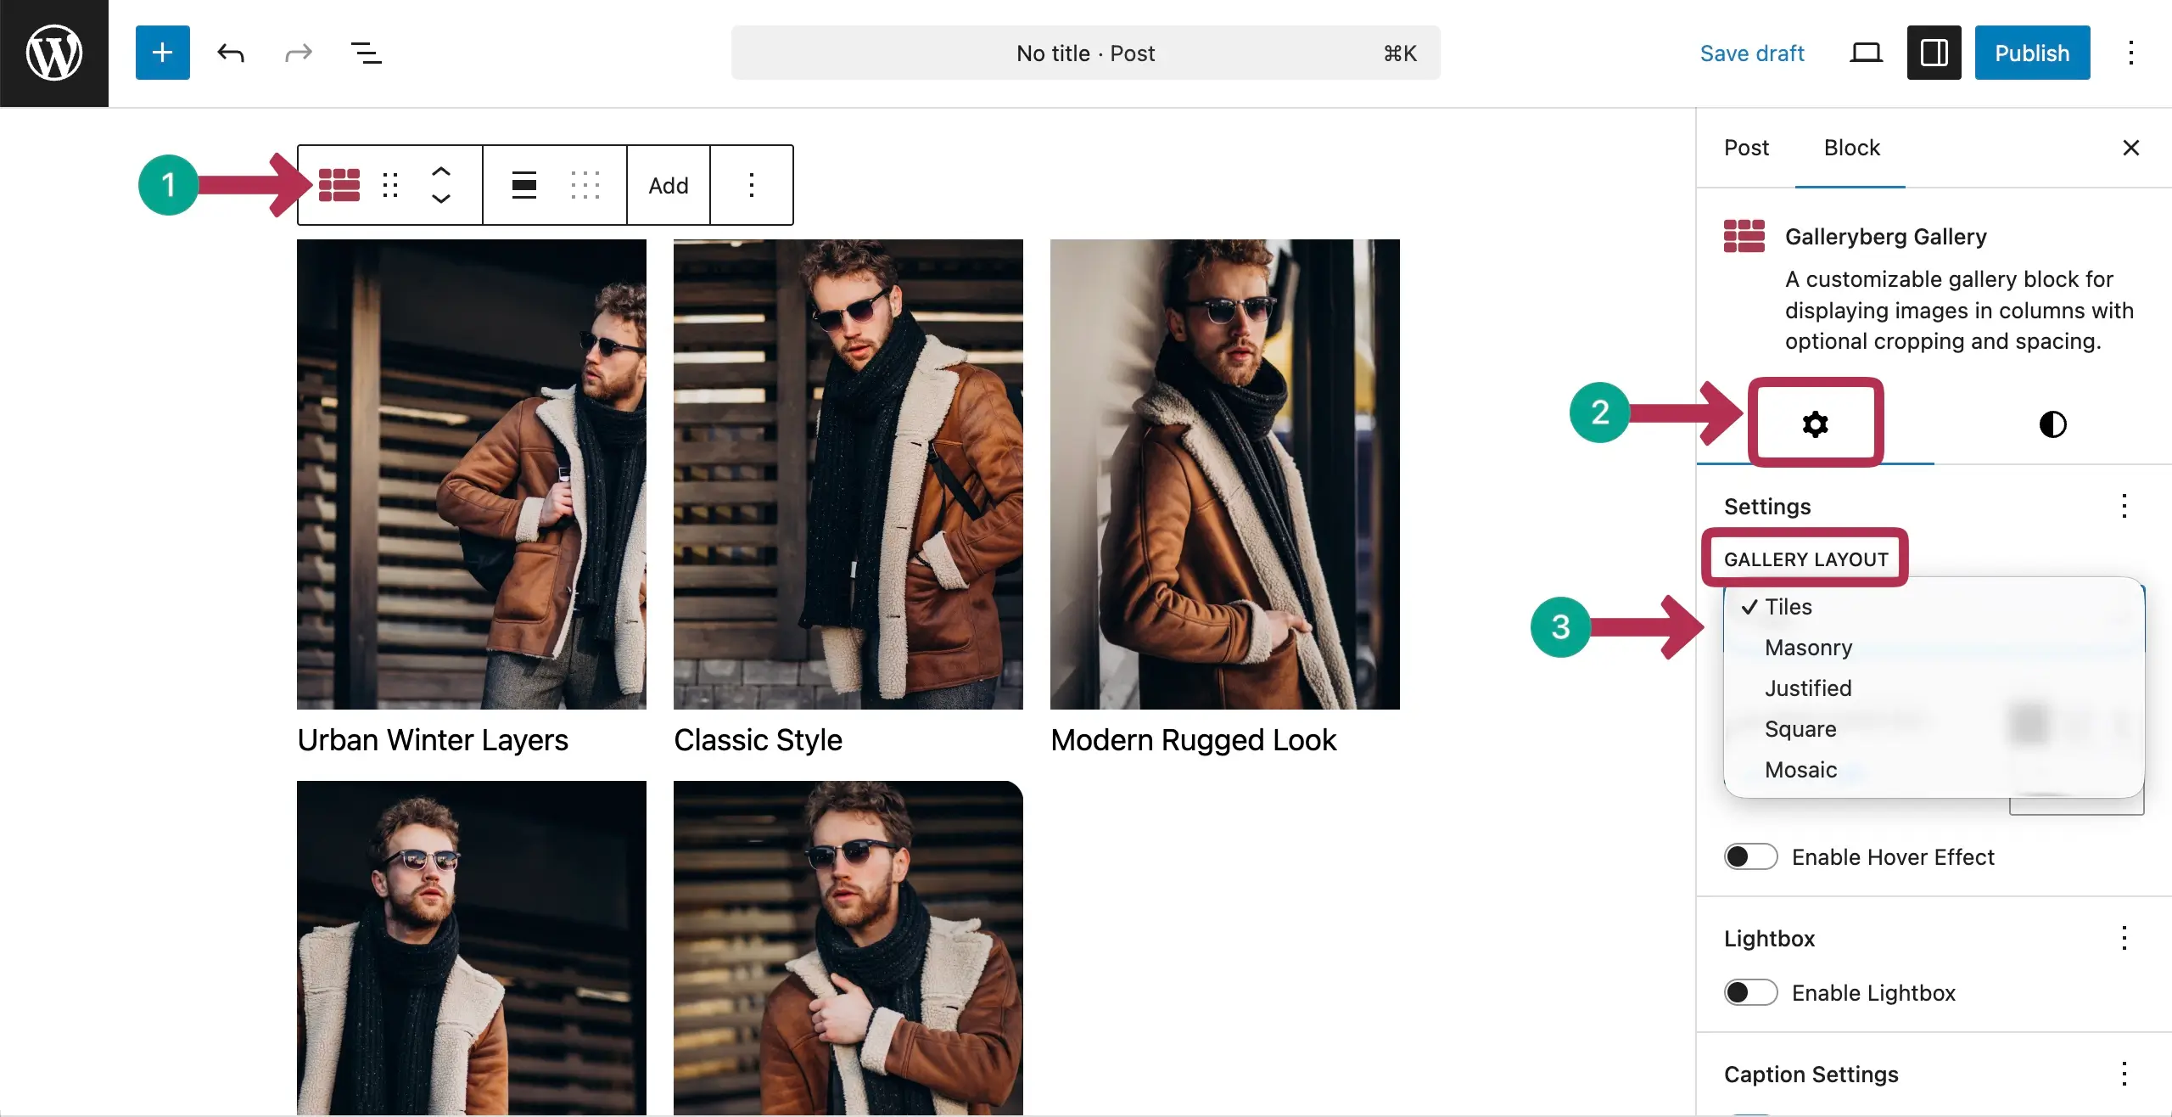This screenshot has height=1117, width=2172.
Task: Open the block inserter
Action: coord(161,53)
